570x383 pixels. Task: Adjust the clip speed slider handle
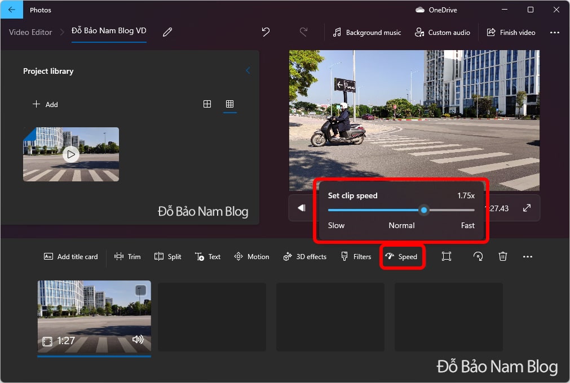click(423, 210)
